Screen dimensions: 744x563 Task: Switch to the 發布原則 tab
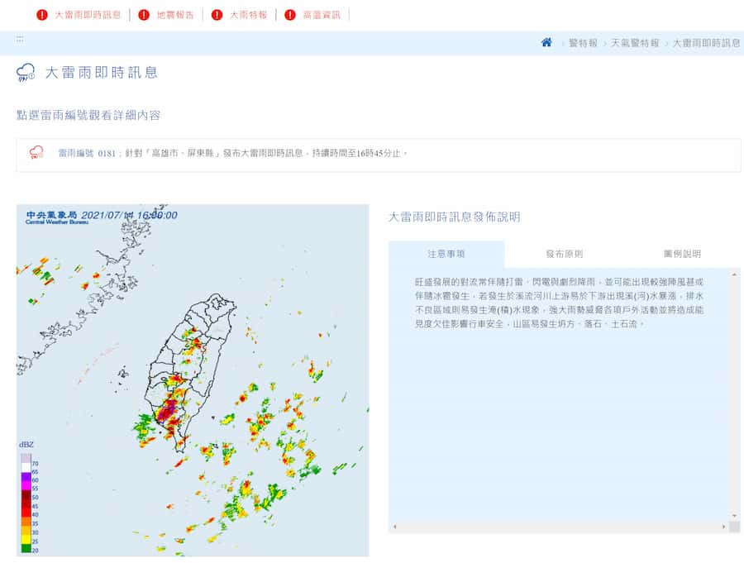click(x=564, y=254)
